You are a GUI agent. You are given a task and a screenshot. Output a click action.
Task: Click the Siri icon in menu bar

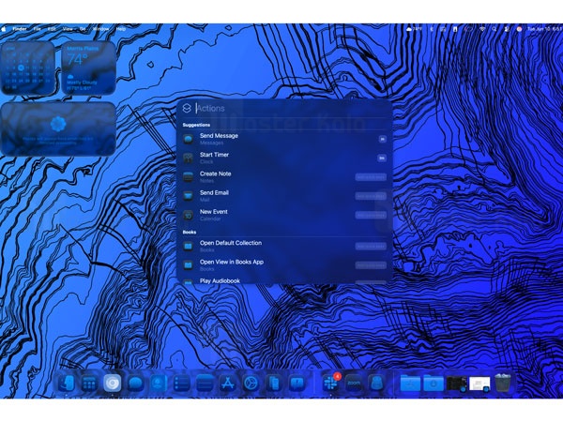[x=519, y=29]
